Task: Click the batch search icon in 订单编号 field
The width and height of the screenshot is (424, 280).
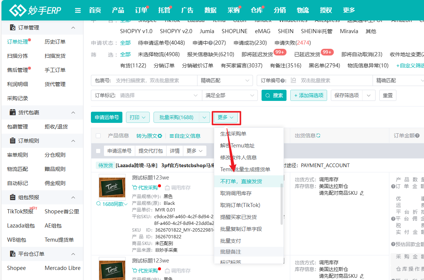Action: (293, 80)
